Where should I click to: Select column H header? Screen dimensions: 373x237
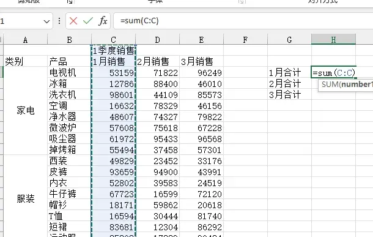pos(333,40)
